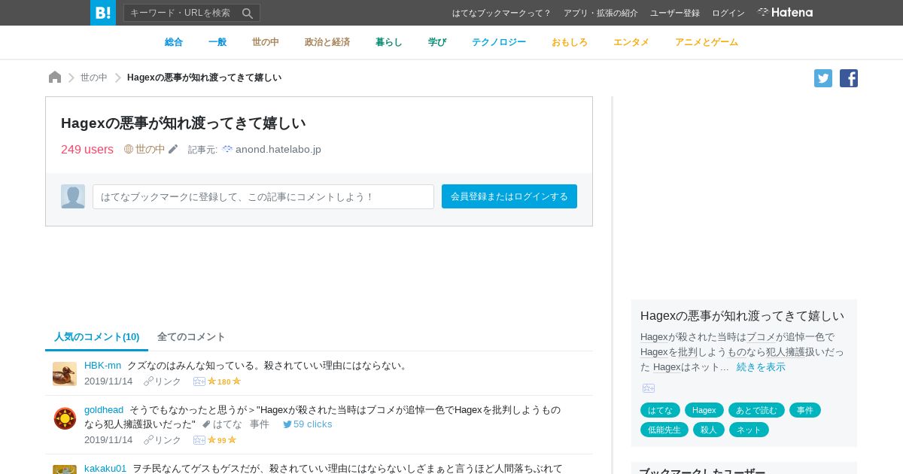Click the 99 stars count on goldhead's comment

point(222,440)
